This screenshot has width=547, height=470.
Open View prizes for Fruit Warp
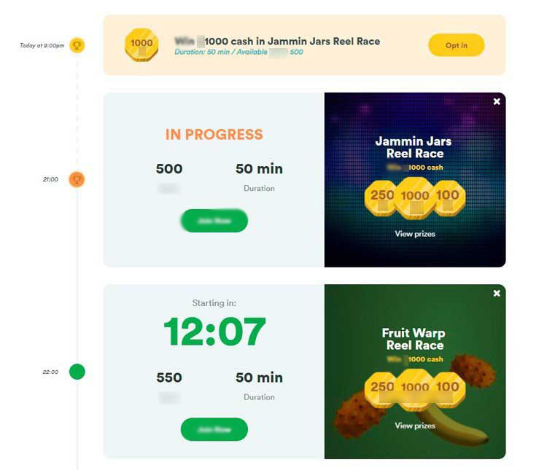(415, 426)
